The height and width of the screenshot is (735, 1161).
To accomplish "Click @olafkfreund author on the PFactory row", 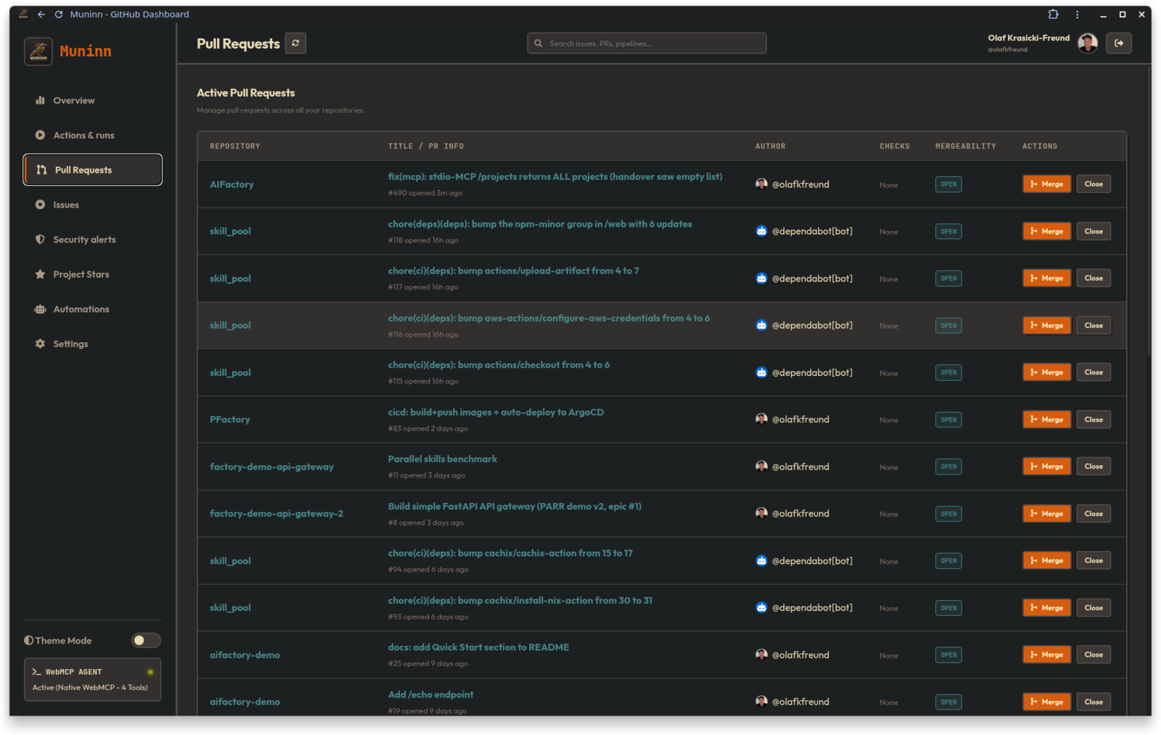I will 800,419.
